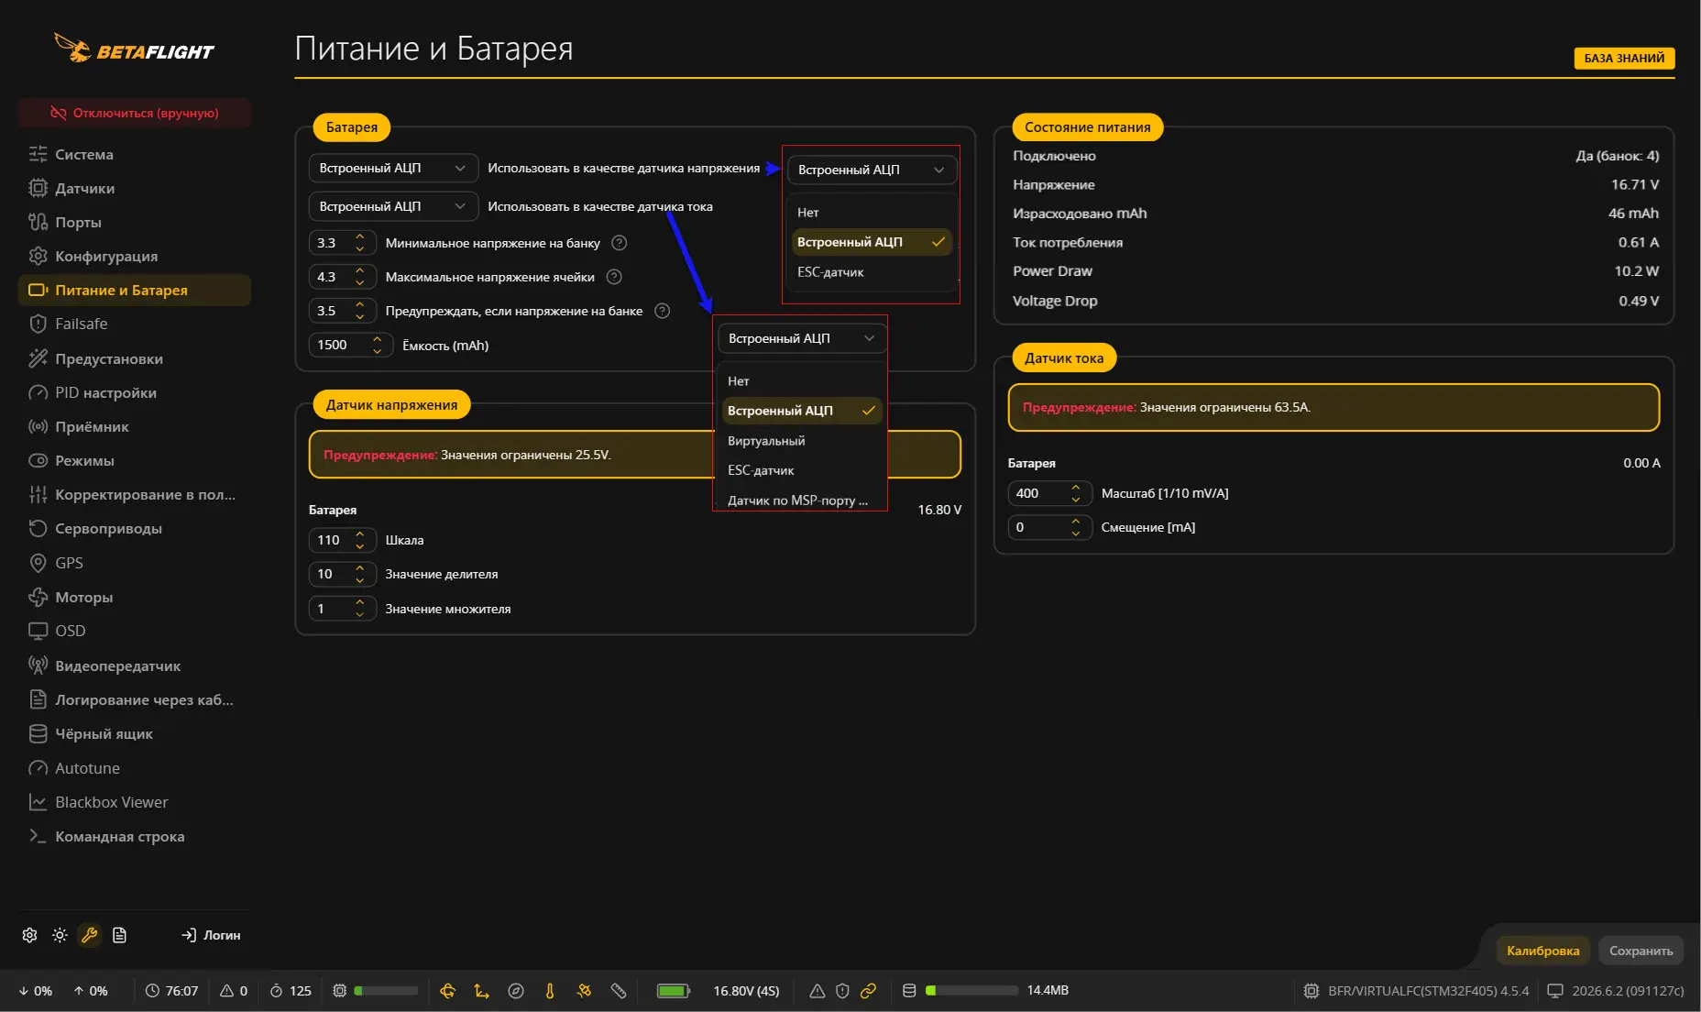Image resolution: width=1701 pixels, height=1012 pixels.
Task: Open the Конфигурация section
Action: [134, 256]
